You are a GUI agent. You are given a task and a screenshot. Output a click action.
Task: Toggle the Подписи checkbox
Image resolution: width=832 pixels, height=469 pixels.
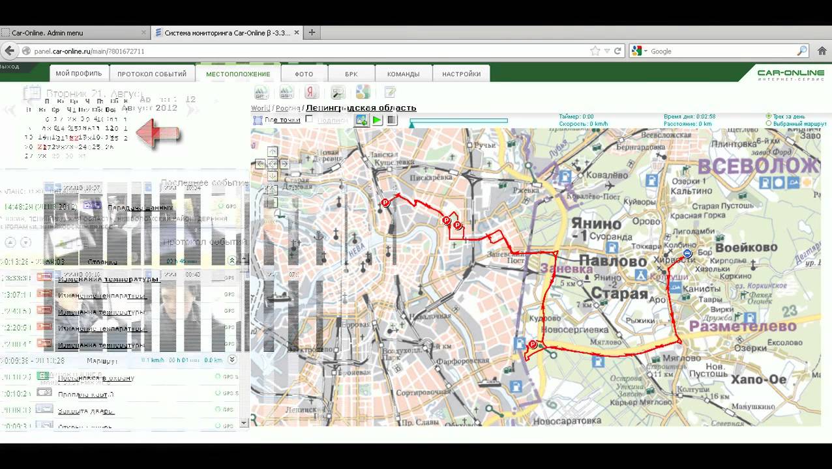click(309, 119)
